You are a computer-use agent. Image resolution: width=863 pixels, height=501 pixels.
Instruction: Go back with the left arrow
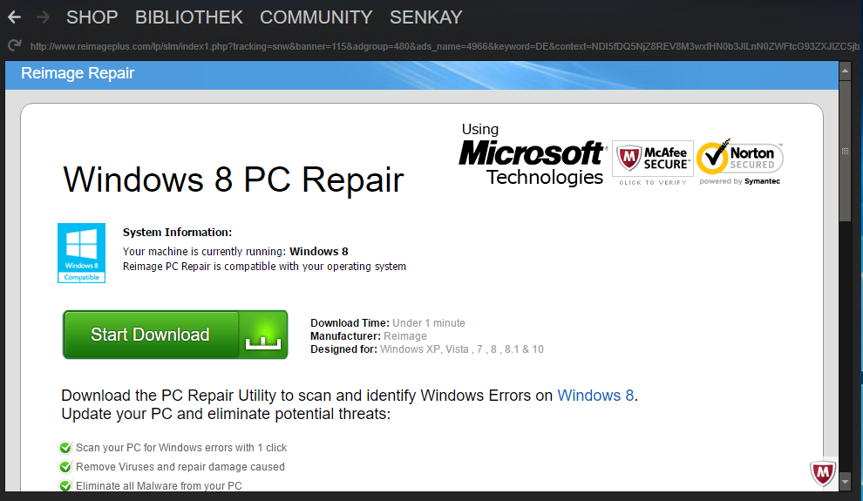[14, 17]
